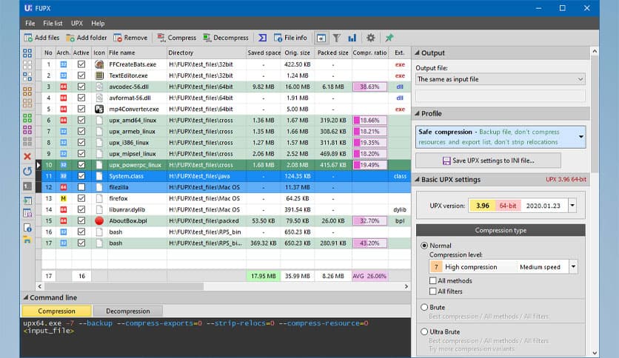This screenshot has height=358, width=619.
Task: Toggle Active checkbox for libunrar.dylib
Action: tap(81, 210)
